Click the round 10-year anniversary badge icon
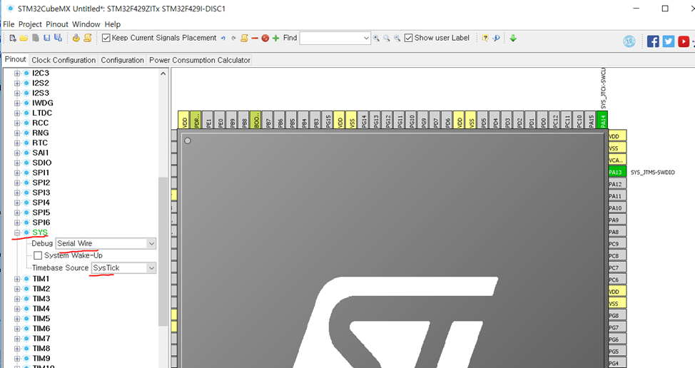This screenshot has height=368, width=695. (629, 41)
